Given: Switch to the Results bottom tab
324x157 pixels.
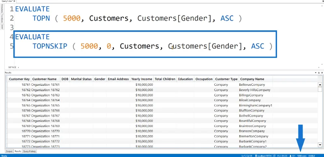Looking at the screenshot, I should click(18, 151).
